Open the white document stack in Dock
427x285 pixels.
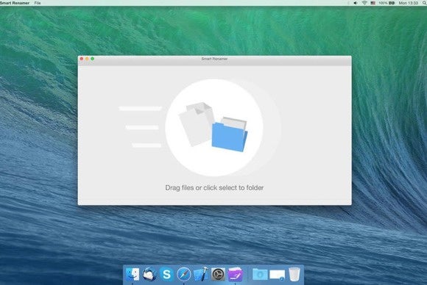[277, 275]
